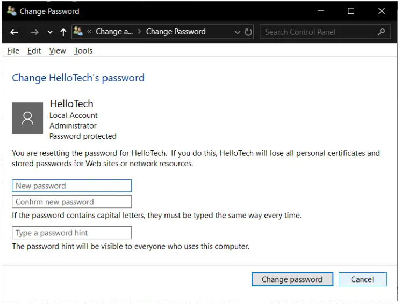Open the View menu
This screenshot has height=304, width=401.
coord(58,51)
